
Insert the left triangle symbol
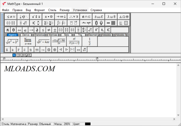point(61,50)
